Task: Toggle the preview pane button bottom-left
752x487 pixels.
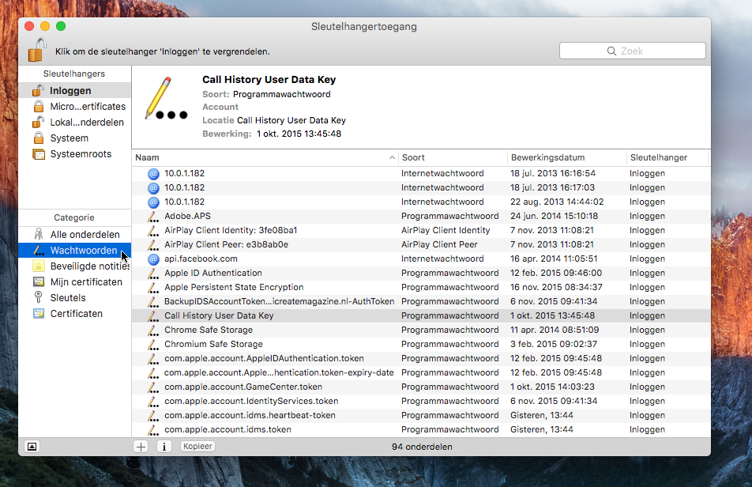Action: tap(32, 446)
